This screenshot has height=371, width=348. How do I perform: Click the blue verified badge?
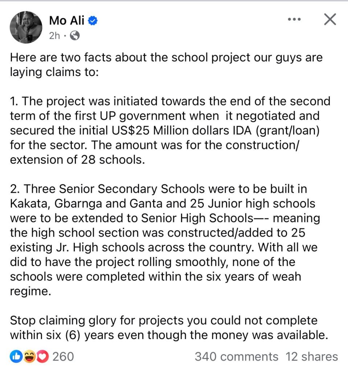[93, 21]
